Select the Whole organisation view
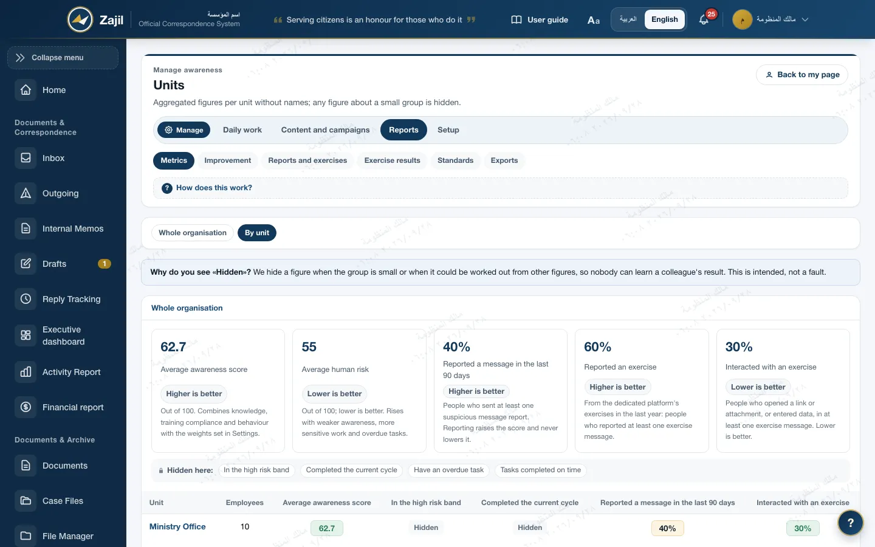This screenshot has width=875, height=547. (193, 233)
